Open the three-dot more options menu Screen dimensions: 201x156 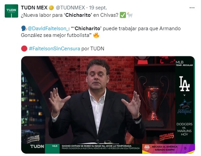click(x=192, y=8)
